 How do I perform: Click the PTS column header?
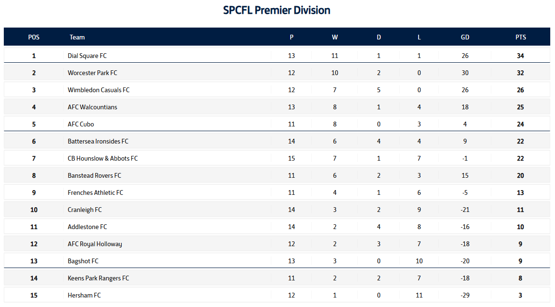(520, 37)
